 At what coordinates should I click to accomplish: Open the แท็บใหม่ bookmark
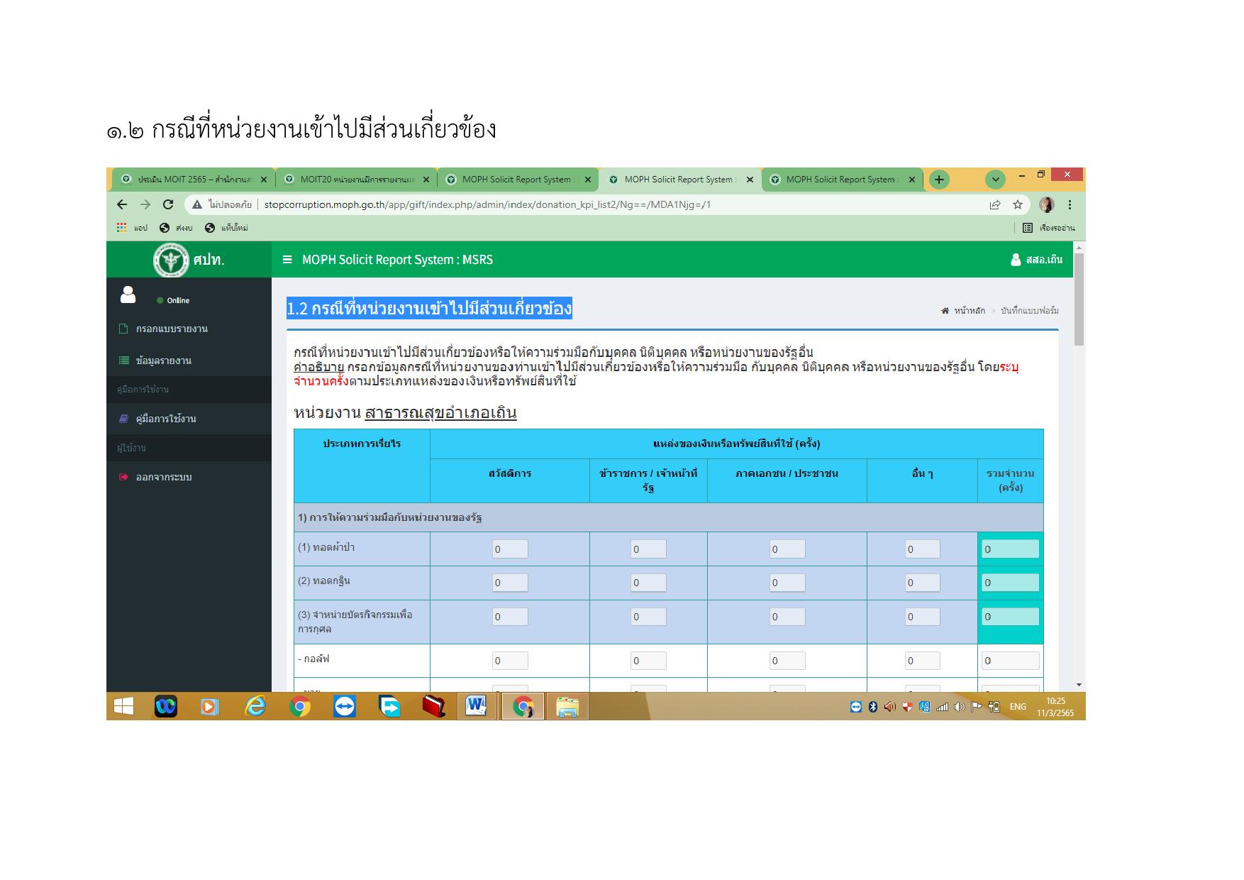(x=226, y=228)
